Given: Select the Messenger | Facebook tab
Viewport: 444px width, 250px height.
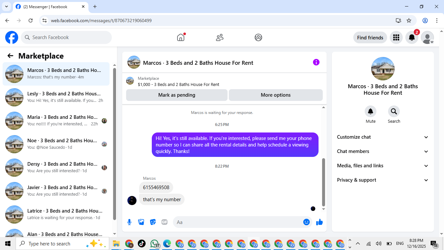Looking at the screenshot, I should tap(50, 7).
